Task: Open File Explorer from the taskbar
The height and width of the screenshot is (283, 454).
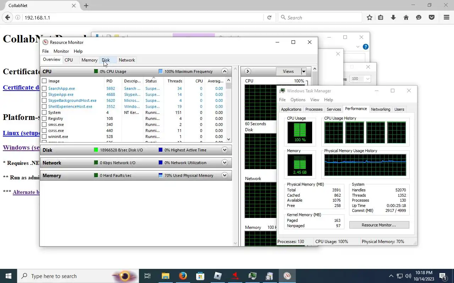Action: (166, 276)
